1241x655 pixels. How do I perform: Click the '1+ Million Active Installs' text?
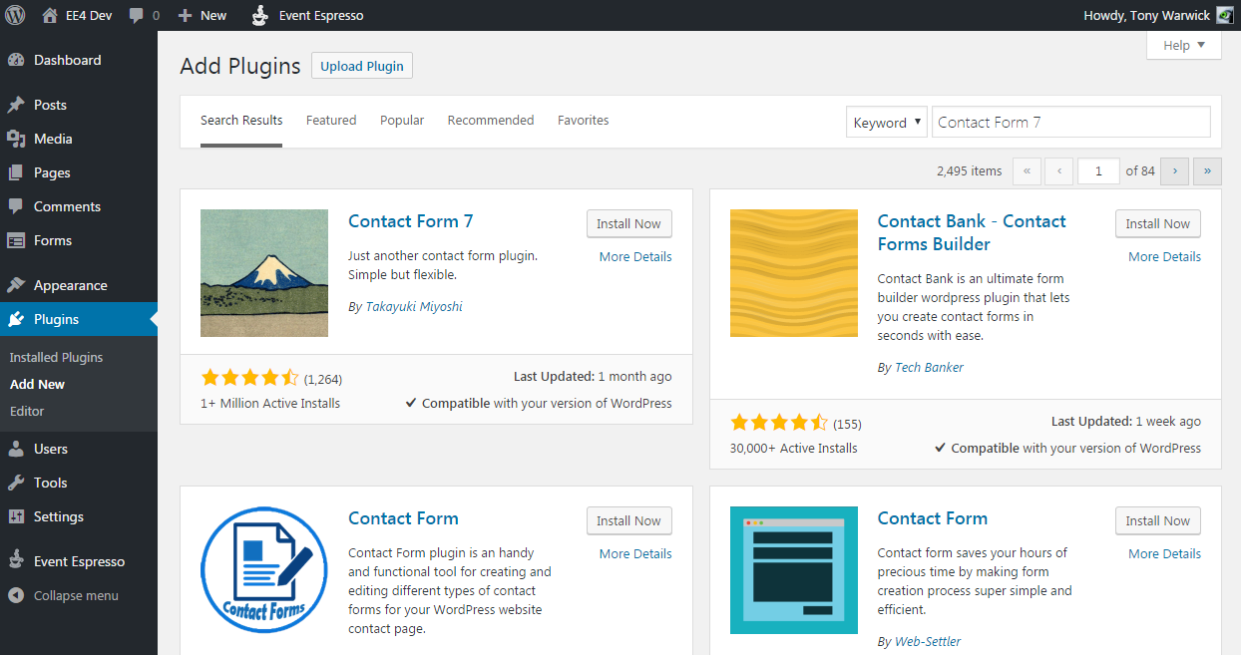(x=270, y=404)
